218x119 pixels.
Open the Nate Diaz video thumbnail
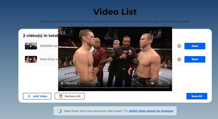tap(31, 59)
